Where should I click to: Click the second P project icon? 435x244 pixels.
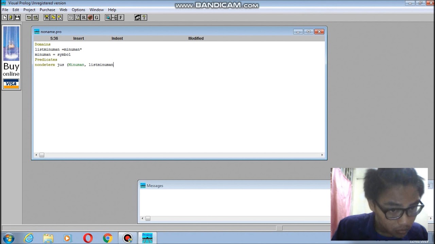point(77,17)
